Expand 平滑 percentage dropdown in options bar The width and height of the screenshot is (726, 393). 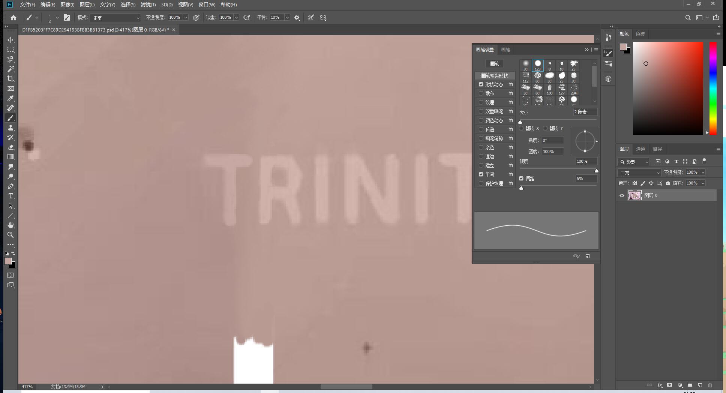point(287,18)
